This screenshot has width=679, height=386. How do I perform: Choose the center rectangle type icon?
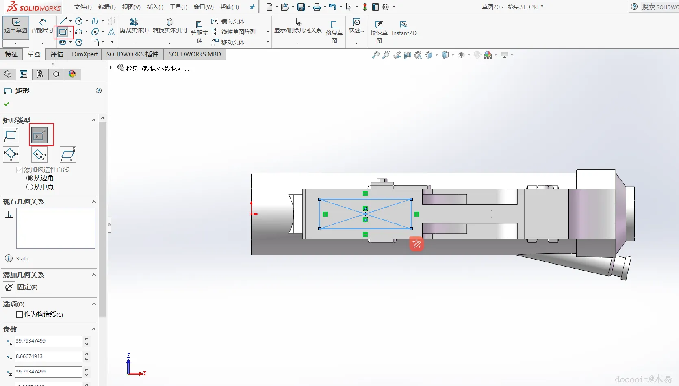coord(40,135)
